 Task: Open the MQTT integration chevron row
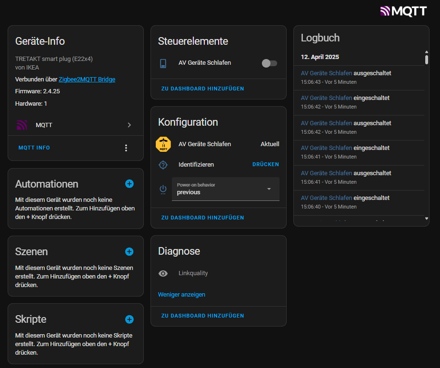click(x=75, y=125)
